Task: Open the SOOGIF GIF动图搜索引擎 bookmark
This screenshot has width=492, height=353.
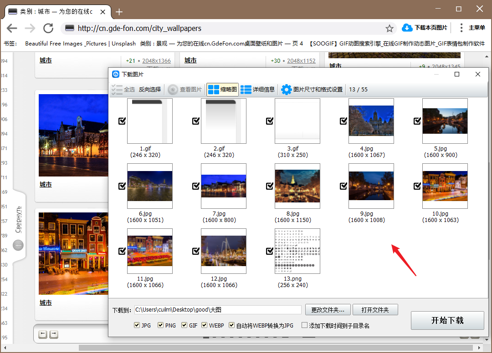Action: (x=397, y=44)
